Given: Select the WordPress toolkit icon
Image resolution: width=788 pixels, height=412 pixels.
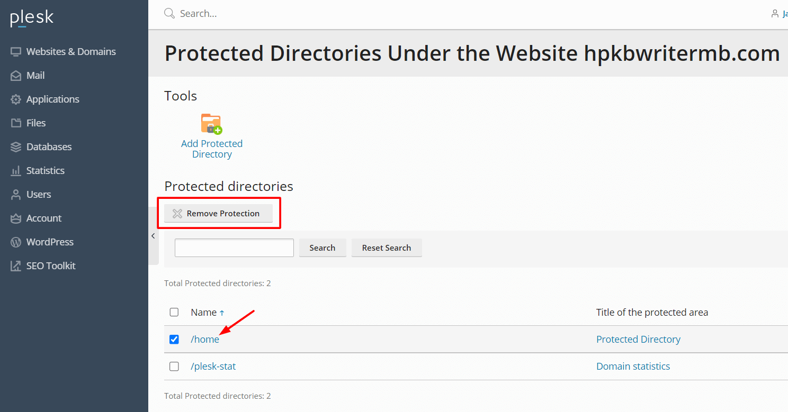Looking at the screenshot, I should click(15, 242).
